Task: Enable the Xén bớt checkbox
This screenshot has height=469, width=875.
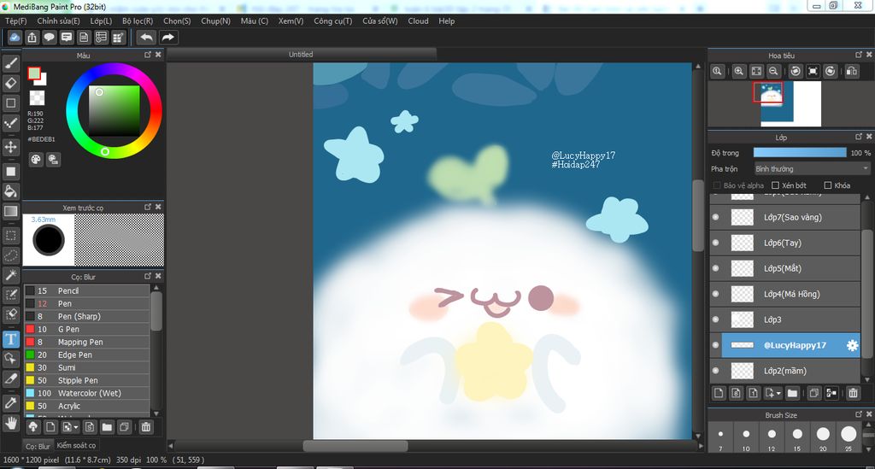Action: click(x=775, y=185)
